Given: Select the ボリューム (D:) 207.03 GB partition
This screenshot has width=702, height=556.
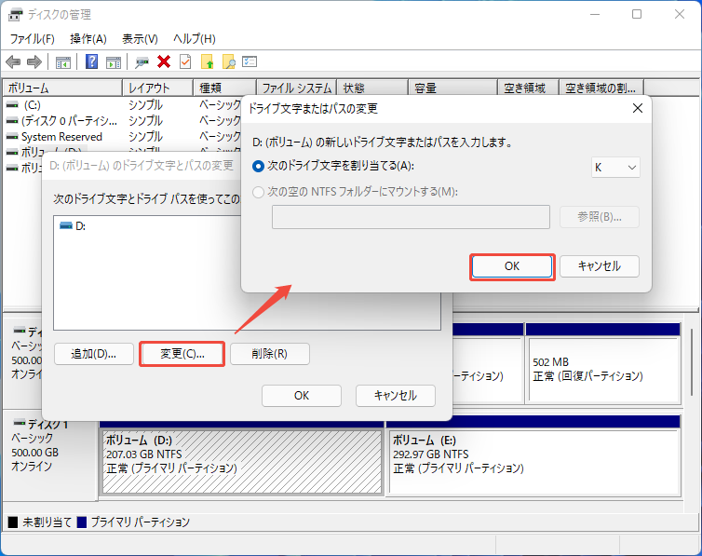Looking at the screenshot, I should click(242, 461).
